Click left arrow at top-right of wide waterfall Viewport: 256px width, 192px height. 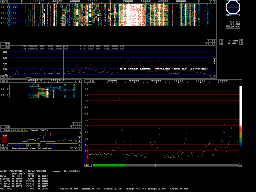214,2
